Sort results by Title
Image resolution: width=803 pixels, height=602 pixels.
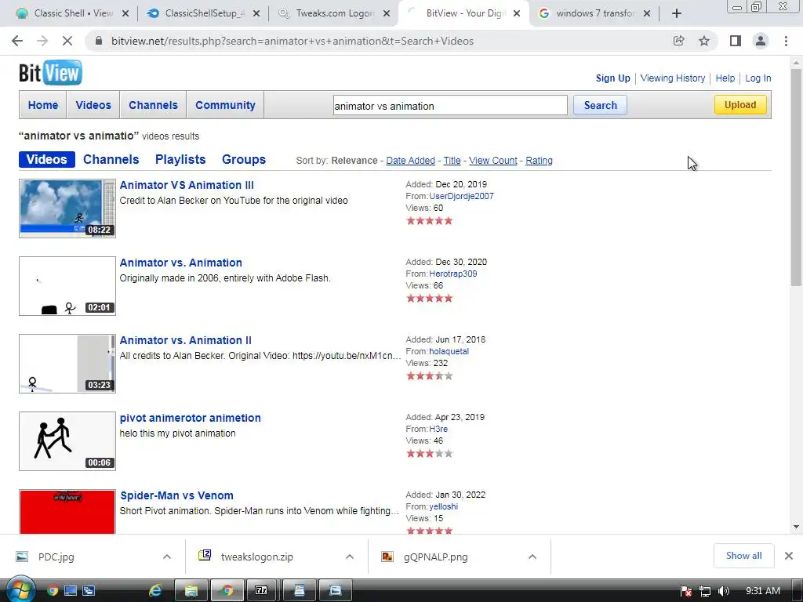(452, 160)
